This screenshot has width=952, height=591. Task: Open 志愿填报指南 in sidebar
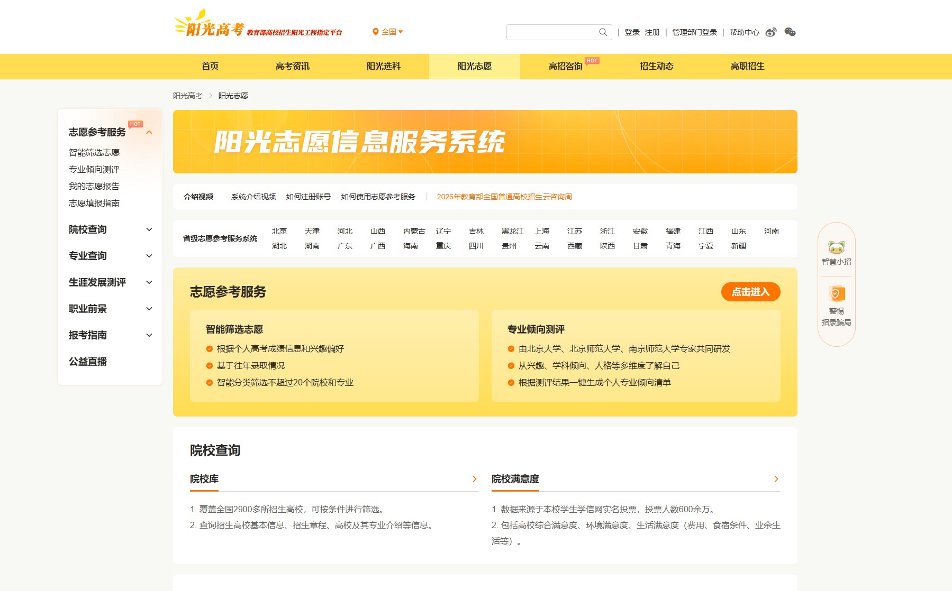[x=94, y=203]
